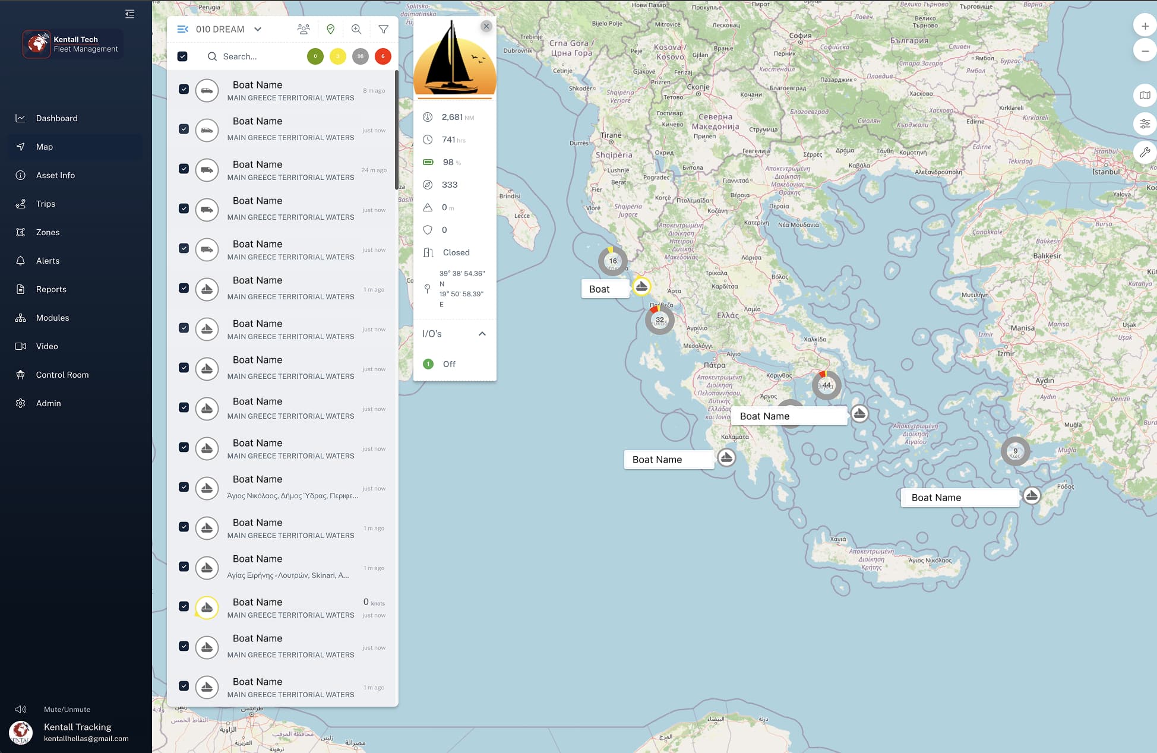This screenshot has height=753, width=1157.
Task: Click the cluster marker showing 32
Action: point(660,320)
